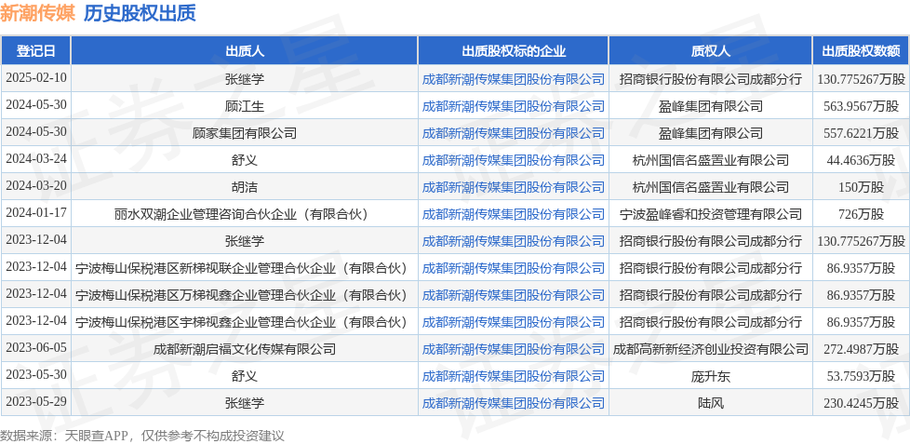This screenshot has width=910, height=444.
Task: Open company link in 2023-05-30 row
Action: coord(513,376)
